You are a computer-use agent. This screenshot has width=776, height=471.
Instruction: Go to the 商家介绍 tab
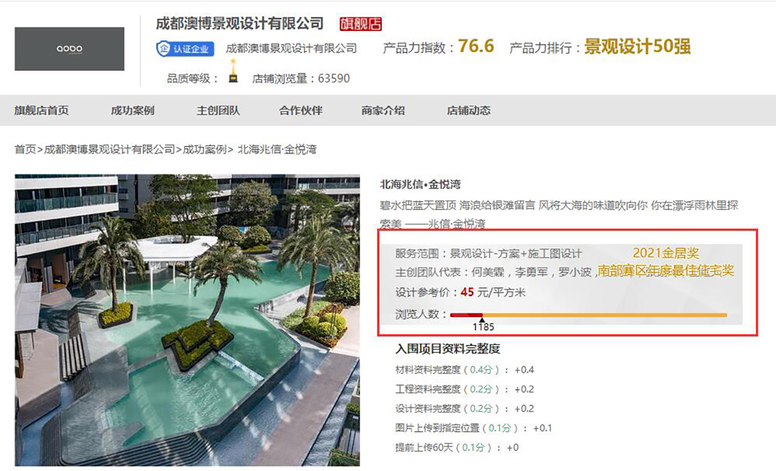[x=383, y=110]
